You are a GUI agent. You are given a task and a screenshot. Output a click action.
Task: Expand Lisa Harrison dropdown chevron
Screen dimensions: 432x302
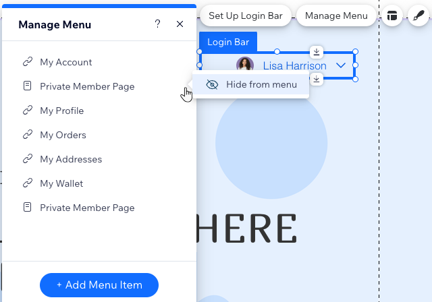[x=341, y=65]
